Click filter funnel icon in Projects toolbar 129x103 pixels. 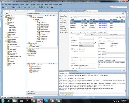click(50, 15)
